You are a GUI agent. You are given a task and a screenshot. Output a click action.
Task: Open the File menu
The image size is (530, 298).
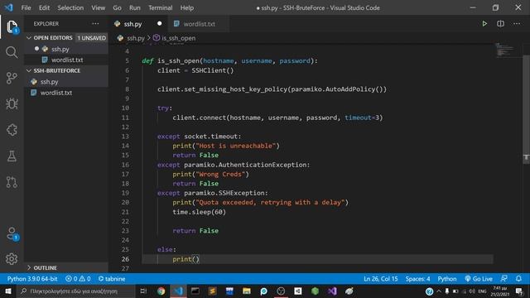(x=26, y=7)
